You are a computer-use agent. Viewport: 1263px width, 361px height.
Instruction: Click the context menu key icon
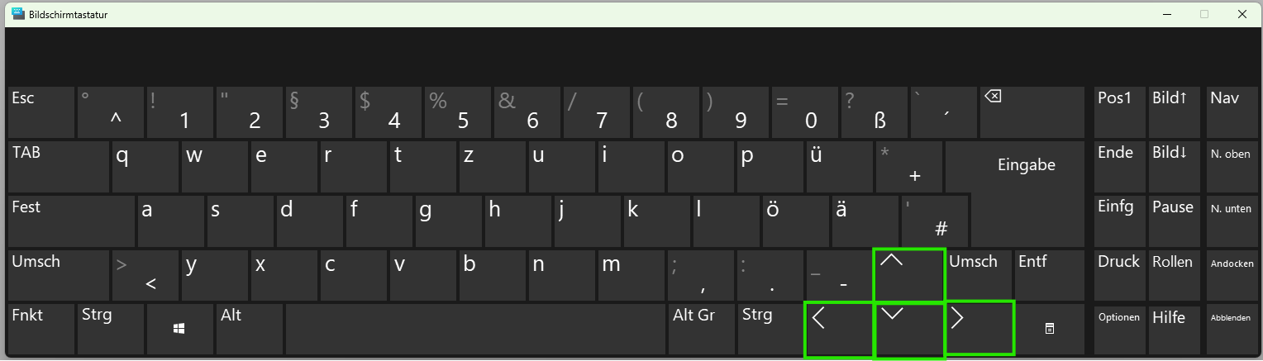1049,329
